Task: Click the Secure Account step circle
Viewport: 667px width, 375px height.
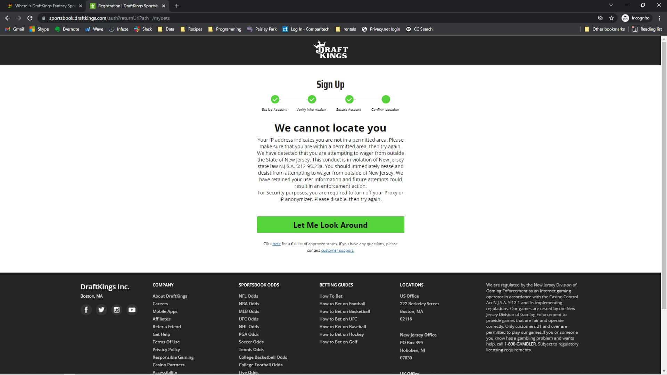Action: (x=349, y=100)
